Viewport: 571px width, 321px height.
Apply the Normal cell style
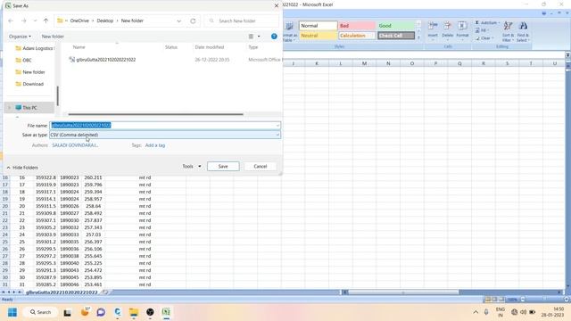(318, 26)
